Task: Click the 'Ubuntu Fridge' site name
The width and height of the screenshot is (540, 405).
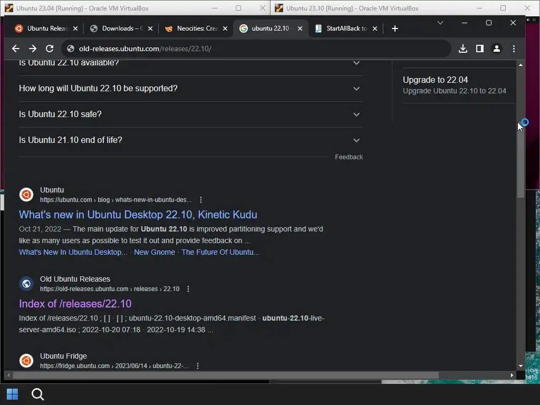Action: coord(63,356)
